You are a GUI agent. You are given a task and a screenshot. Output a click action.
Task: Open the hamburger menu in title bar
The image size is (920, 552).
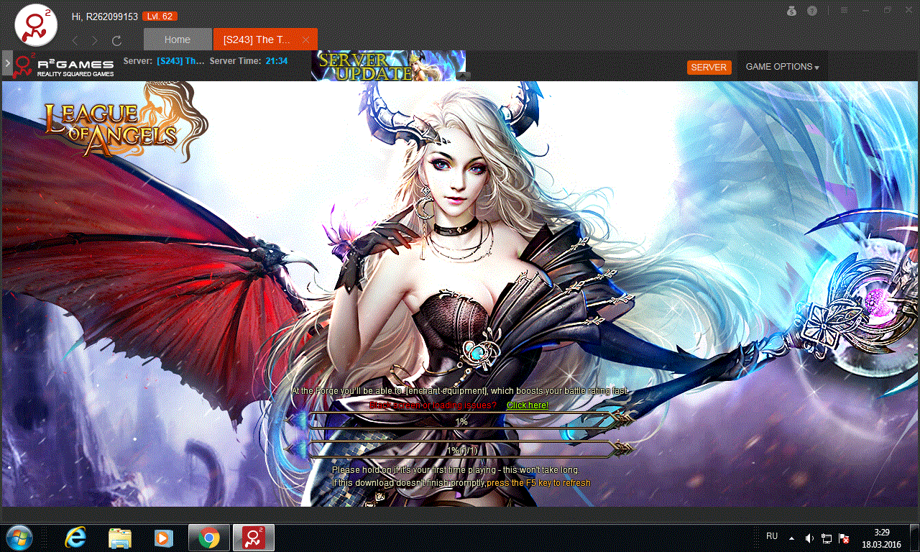pyautogui.click(x=844, y=11)
